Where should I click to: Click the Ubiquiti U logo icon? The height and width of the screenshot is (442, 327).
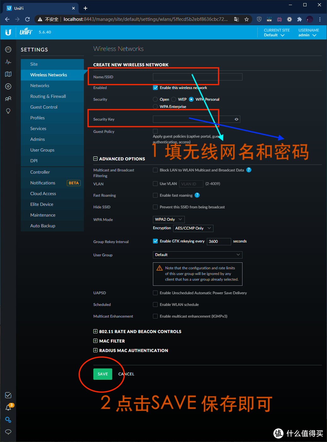point(8,32)
